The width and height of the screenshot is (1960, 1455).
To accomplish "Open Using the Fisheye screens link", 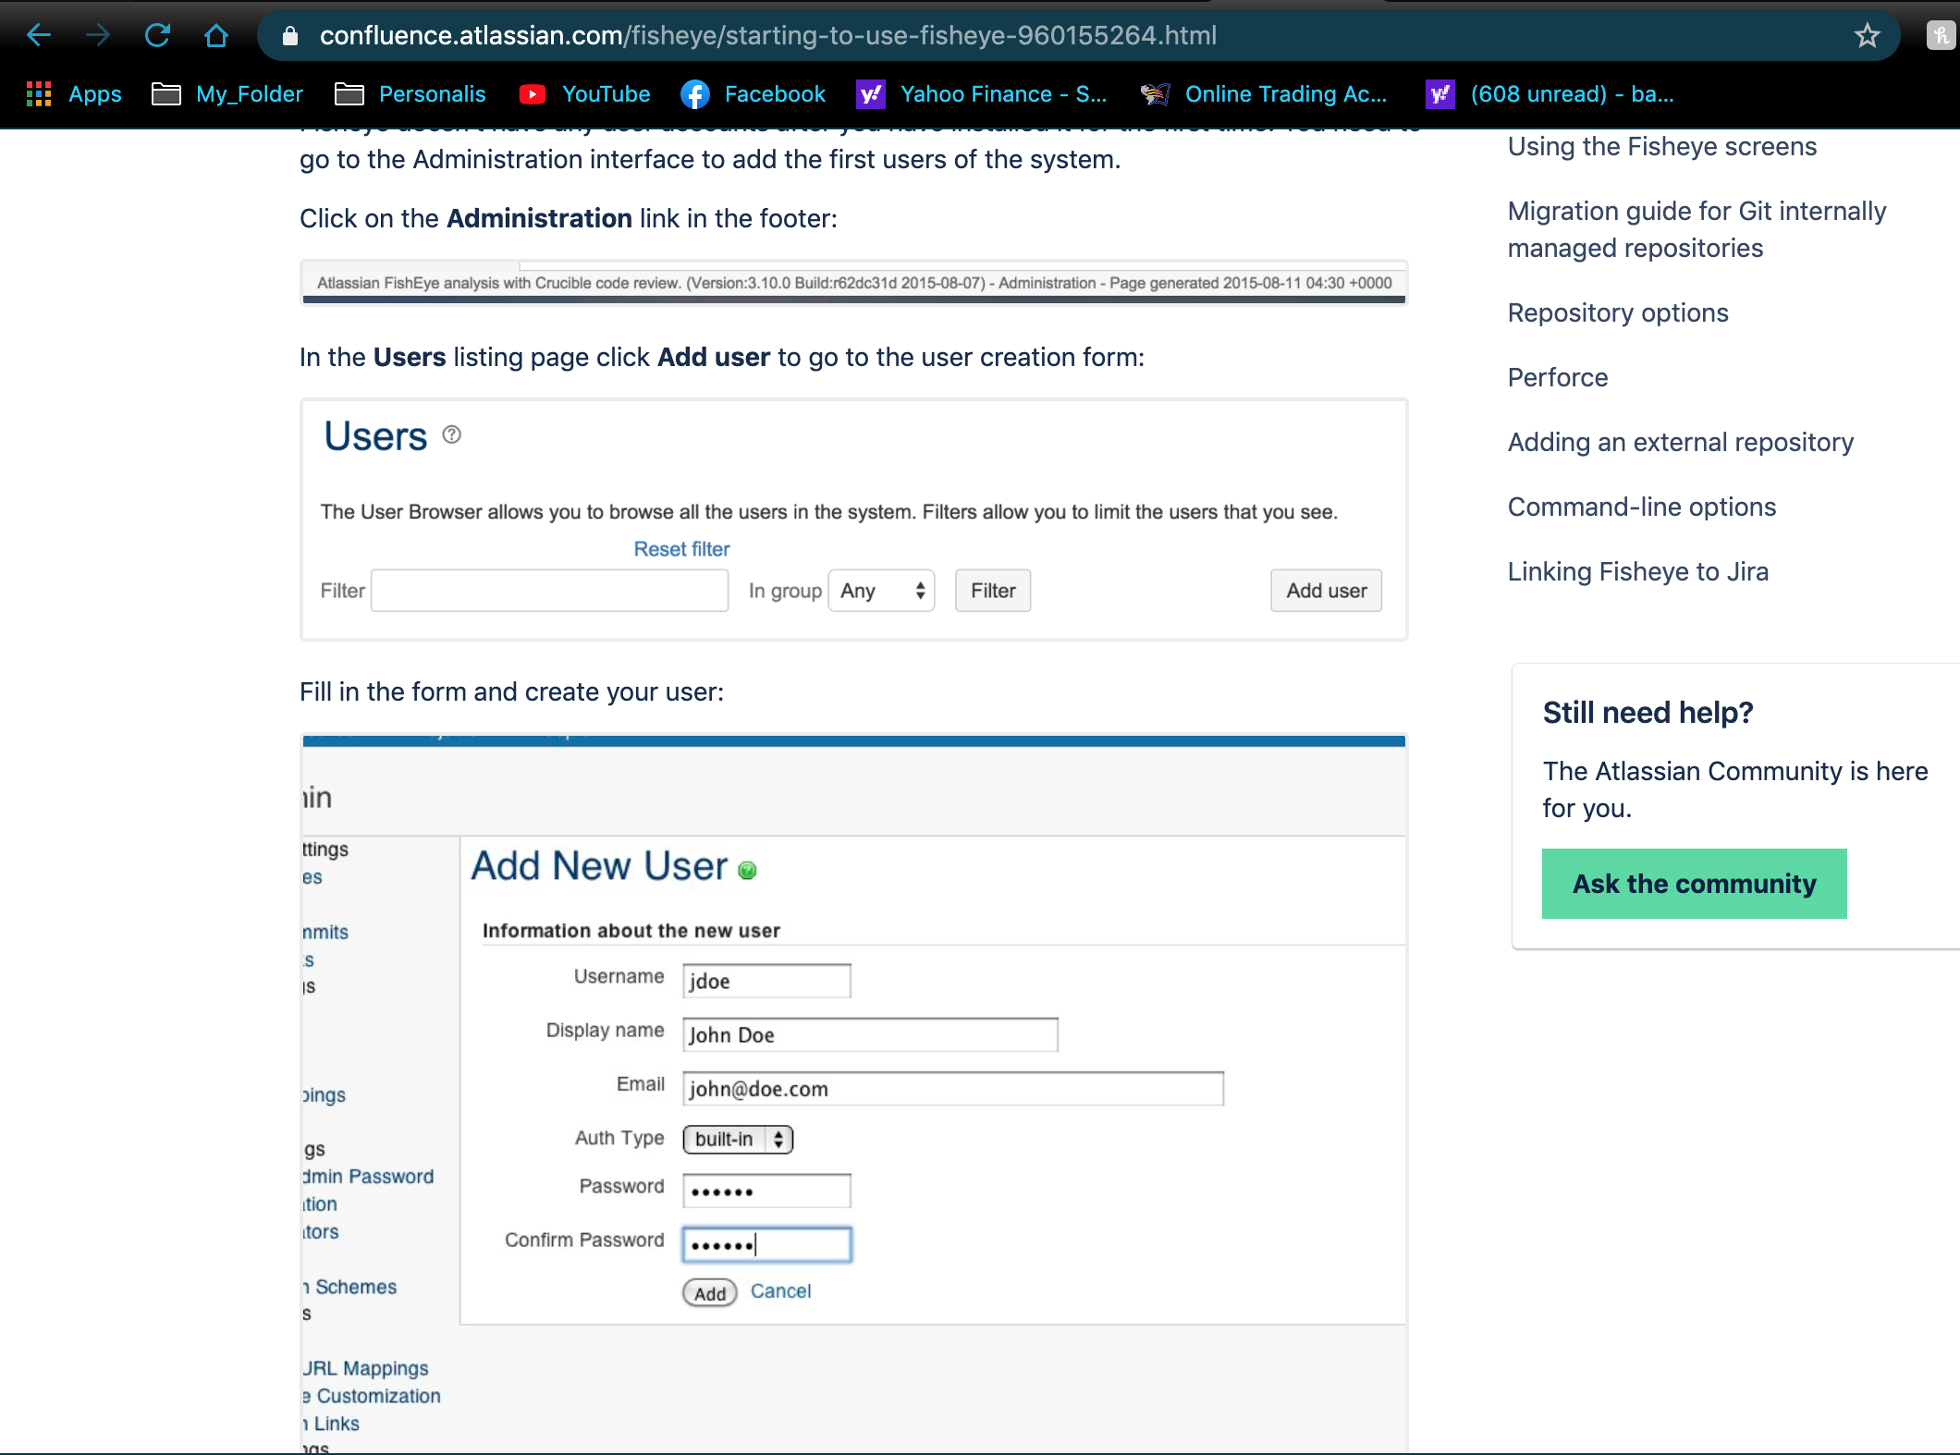I will (x=1661, y=146).
